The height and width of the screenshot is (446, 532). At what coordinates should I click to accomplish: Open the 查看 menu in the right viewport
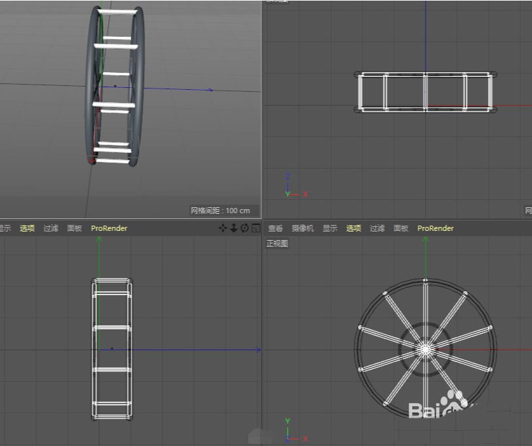pyautogui.click(x=275, y=228)
